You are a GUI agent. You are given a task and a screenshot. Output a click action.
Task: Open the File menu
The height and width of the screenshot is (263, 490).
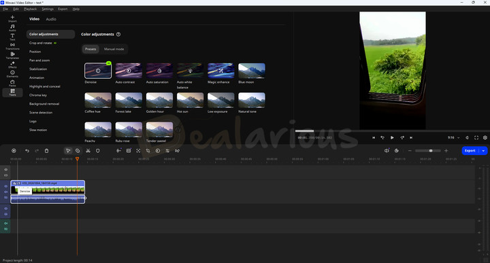[x=5, y=9]
